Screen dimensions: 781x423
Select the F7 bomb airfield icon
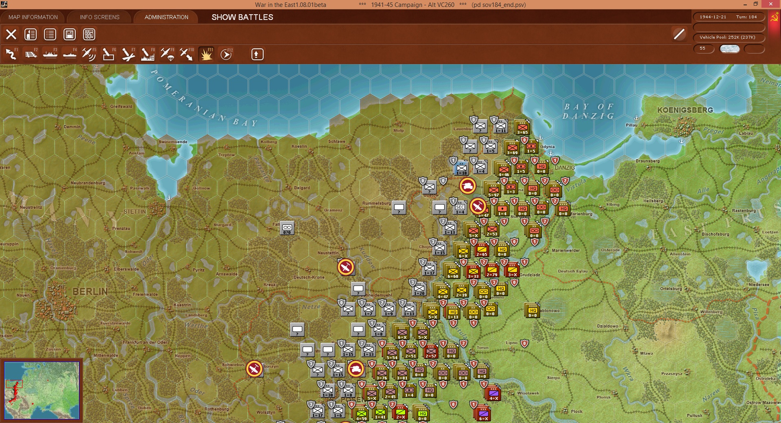click(128, 54)
